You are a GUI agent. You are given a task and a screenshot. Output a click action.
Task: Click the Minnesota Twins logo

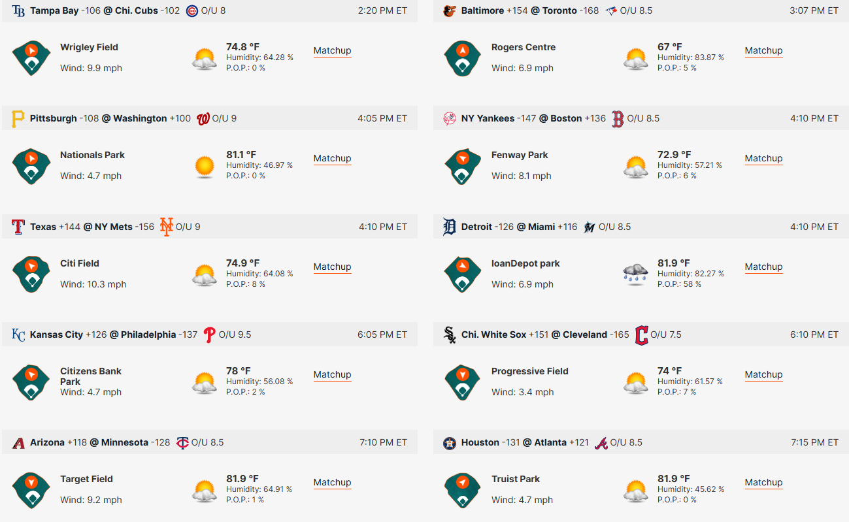[x=182, y=443]
